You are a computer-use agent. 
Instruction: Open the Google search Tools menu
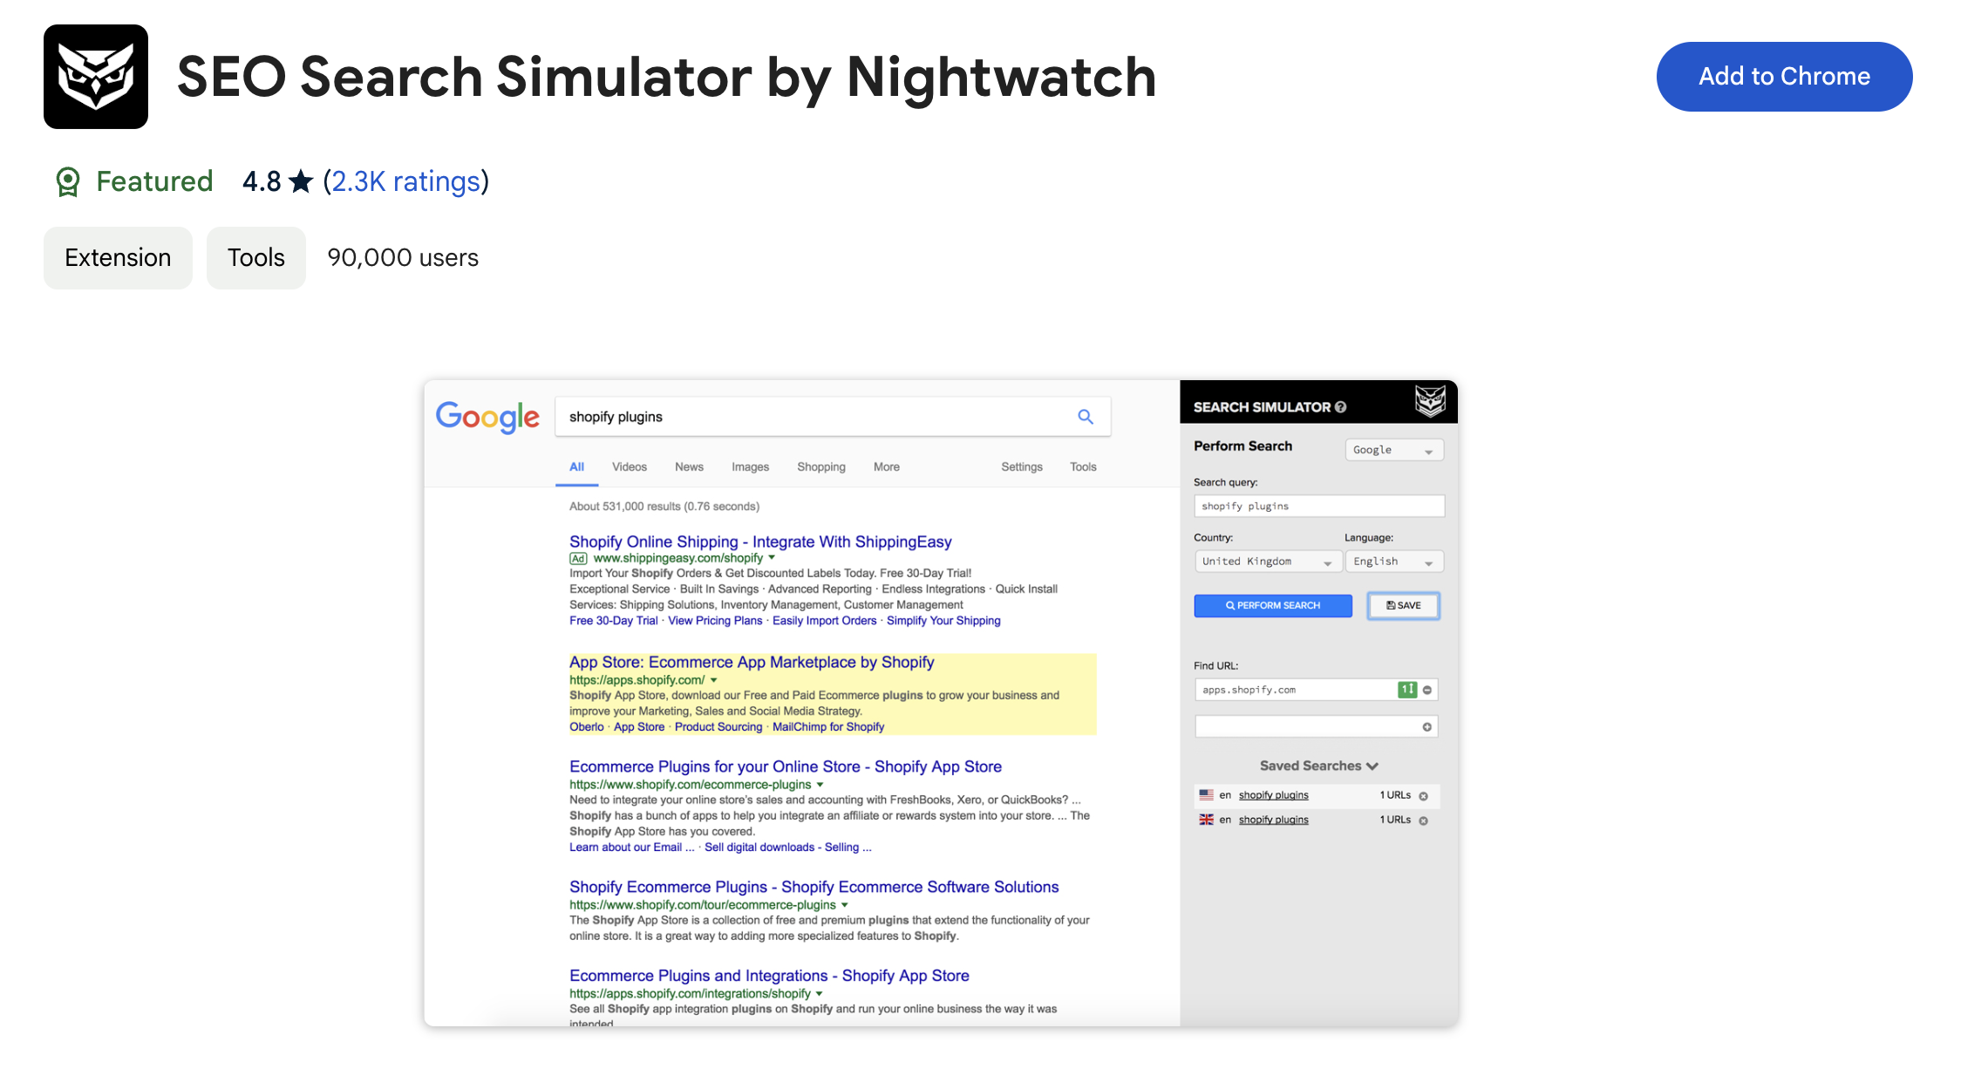(x=1084, y=467)
